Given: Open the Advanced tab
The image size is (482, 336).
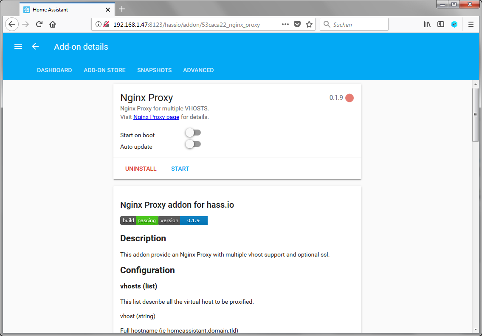Looking at the screenshot, I should click(x=198, y=70).
